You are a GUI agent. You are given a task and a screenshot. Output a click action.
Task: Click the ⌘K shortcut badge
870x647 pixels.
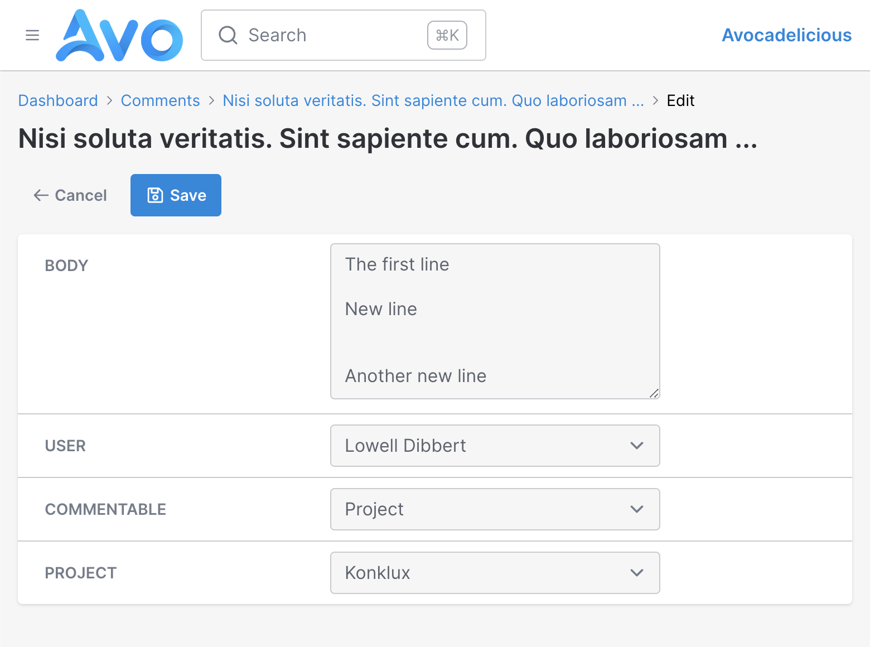447,35
